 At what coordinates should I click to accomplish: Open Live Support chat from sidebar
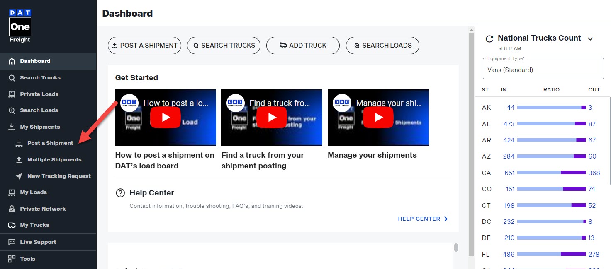[x=38, y=242]
